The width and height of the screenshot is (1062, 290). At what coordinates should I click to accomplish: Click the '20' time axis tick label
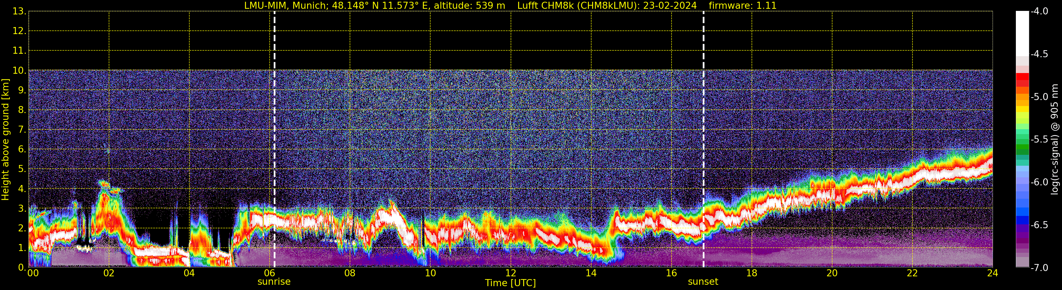(x=832, y=273)
